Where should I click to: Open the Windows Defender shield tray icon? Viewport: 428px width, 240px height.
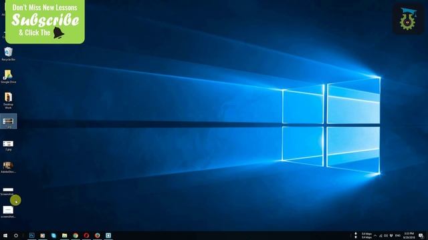[x=391, y=235]
